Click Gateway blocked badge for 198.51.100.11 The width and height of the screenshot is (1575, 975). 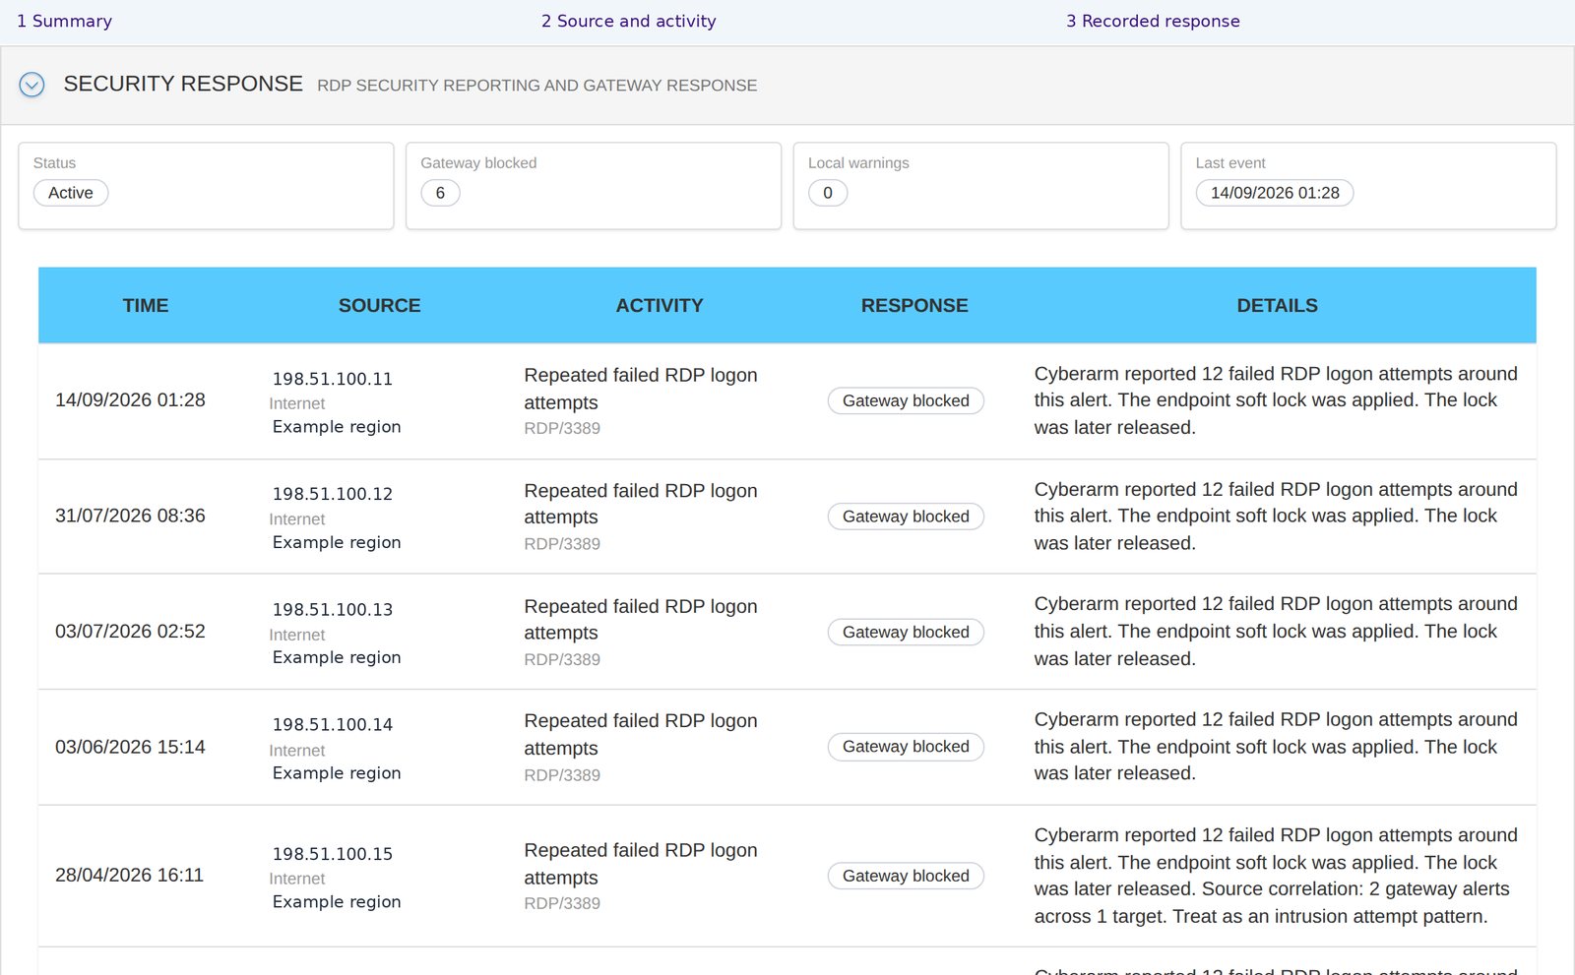(906, 400)
